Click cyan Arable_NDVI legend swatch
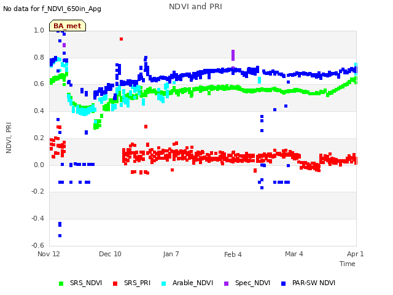The image size is (393, 295). (x=163, y=283)
